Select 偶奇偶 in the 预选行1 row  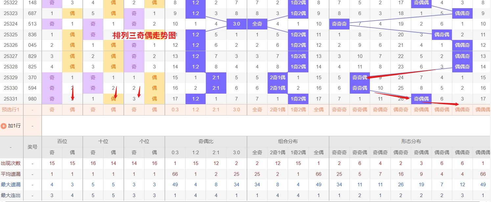click(442, 110)
